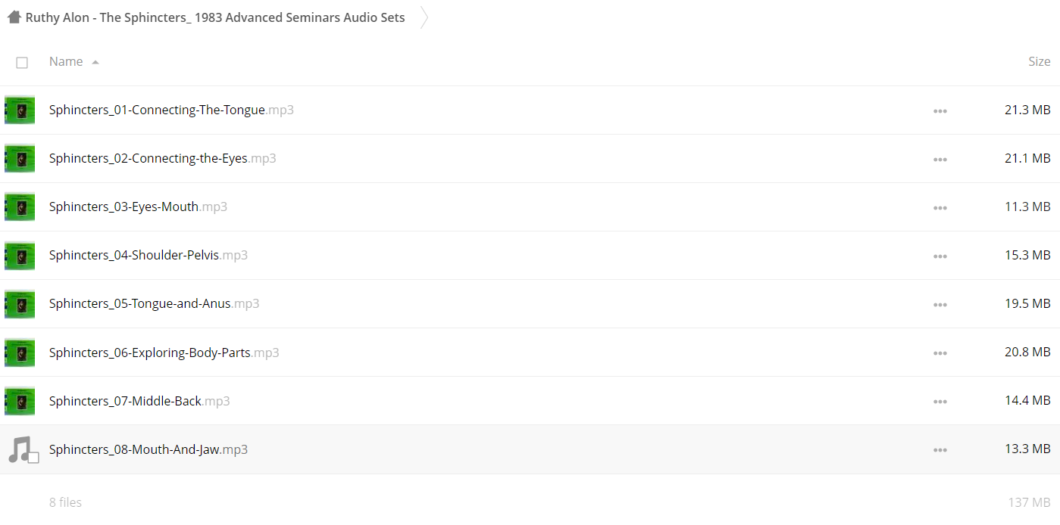The width and height of the screenshot is (1060, 525).
Task: Click album art thumbnail of Sphincters_02-Connecting-the-Eyes
Action: [20, 159]
